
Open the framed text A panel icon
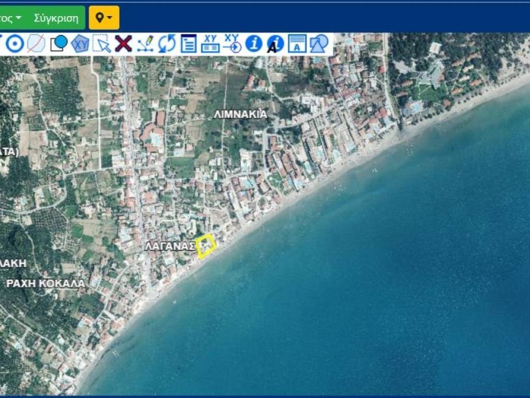tap(297, 44)
